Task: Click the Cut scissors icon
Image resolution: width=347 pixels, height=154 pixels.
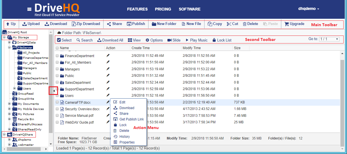Action: pyautogui.click(x=229, y=24)
